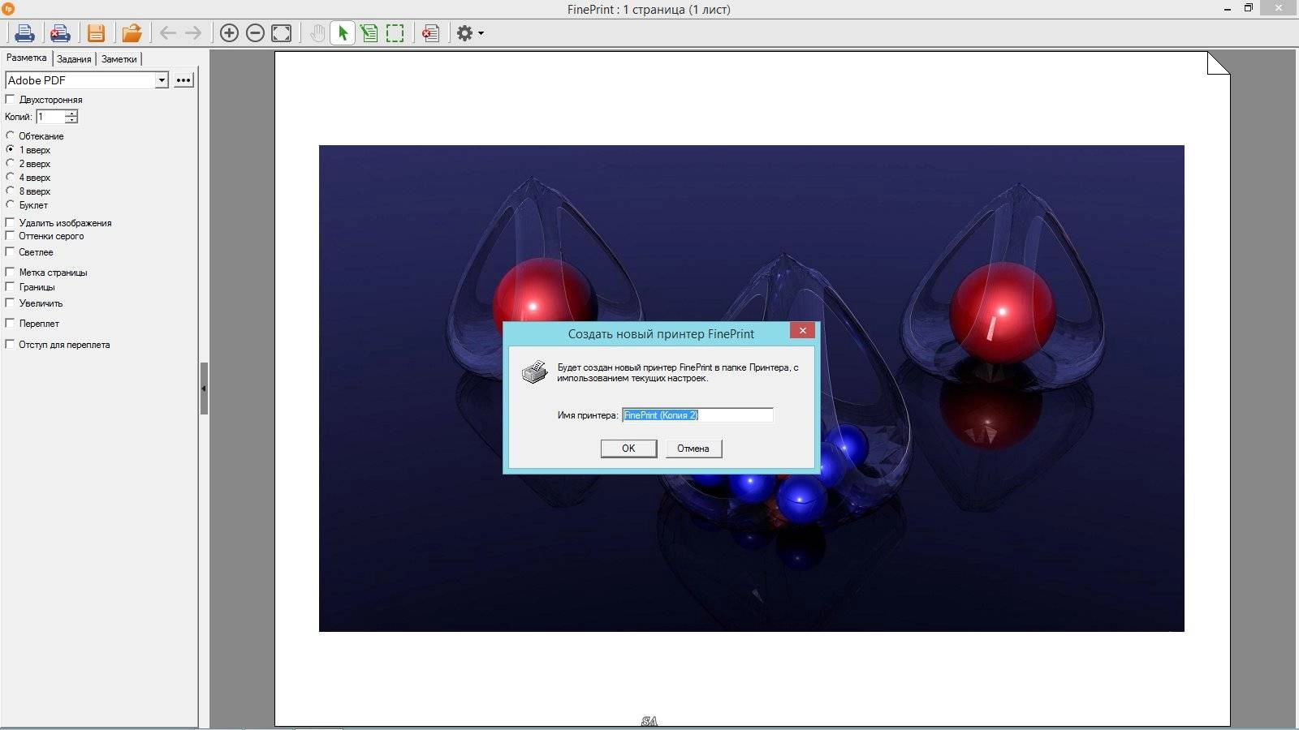Switch to the Задания tab
Image resolution: width=1299 pixels, height=730 pixels.
pyautogui.click(x=74, y=59)
